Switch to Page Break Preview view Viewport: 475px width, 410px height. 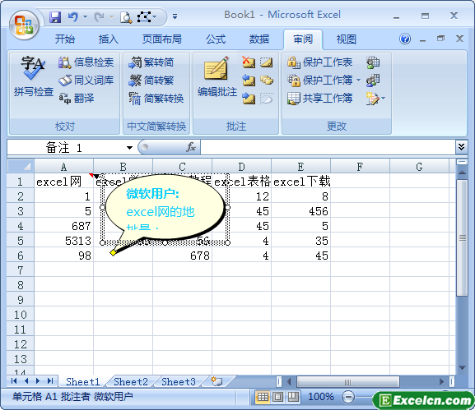292,396
